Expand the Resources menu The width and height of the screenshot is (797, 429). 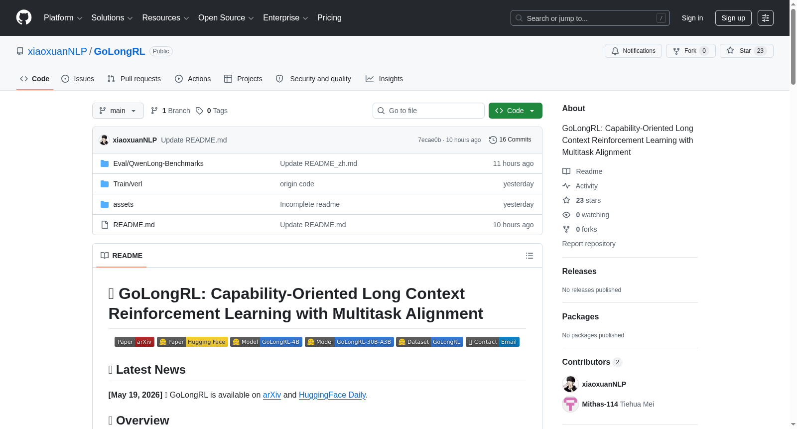coord(166,18)
